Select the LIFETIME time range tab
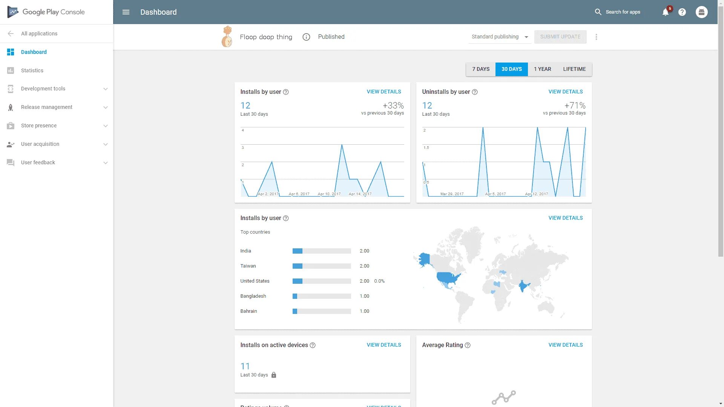 [574, 69]
